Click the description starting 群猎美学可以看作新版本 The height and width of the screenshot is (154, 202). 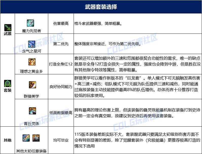pyautogui.click(x=137, y=87)
